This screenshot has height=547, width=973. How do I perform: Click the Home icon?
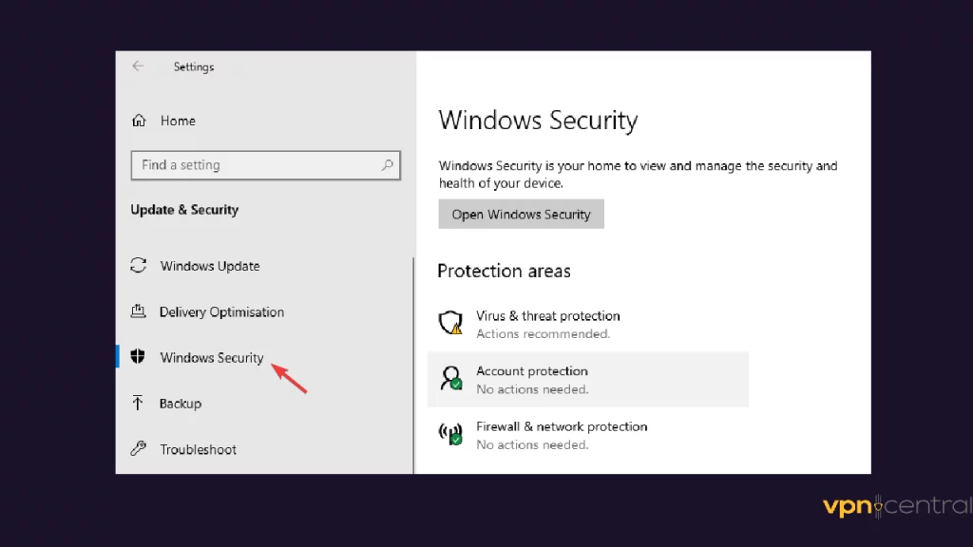click(139, 121)
